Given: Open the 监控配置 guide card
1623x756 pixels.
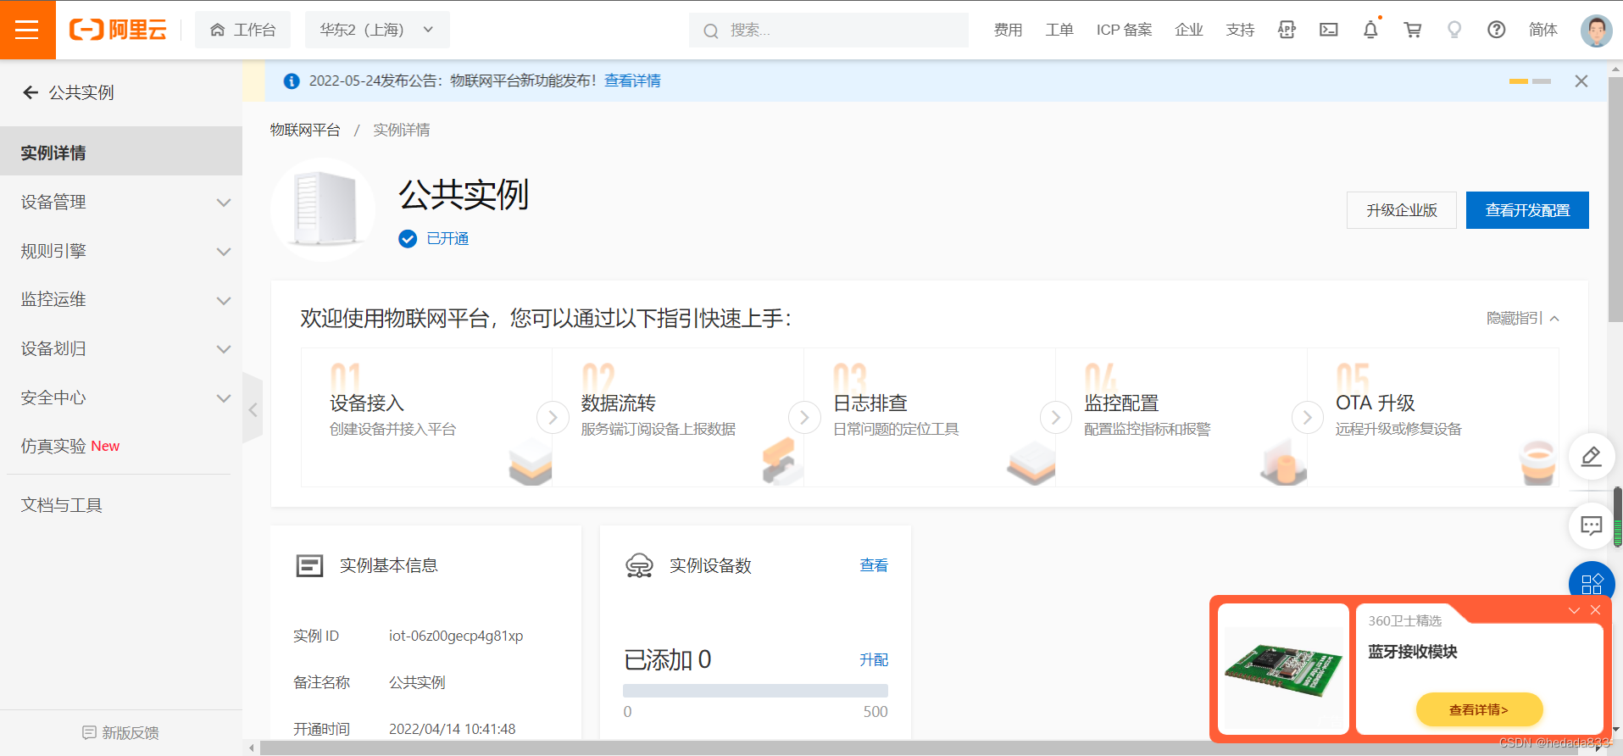Looking at the screenshot, I should (1181, 417).
